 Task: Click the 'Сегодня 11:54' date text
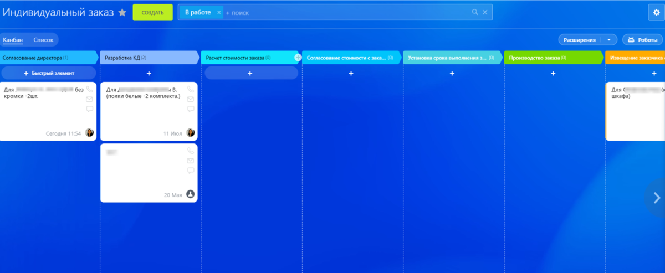point(63,133)
